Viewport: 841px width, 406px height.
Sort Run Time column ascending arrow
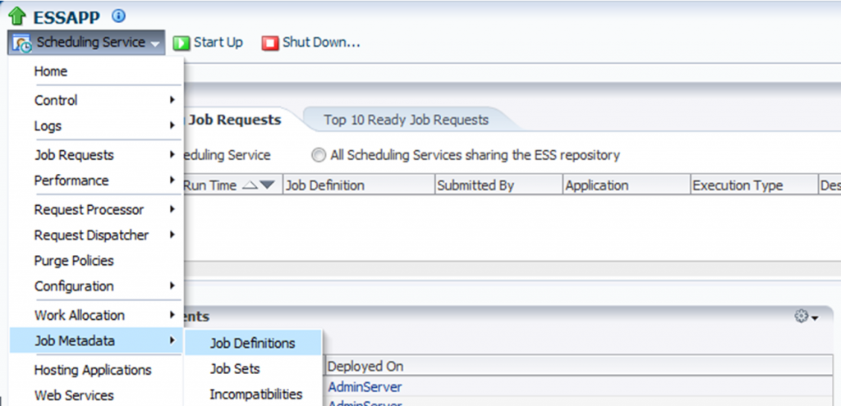251,185
